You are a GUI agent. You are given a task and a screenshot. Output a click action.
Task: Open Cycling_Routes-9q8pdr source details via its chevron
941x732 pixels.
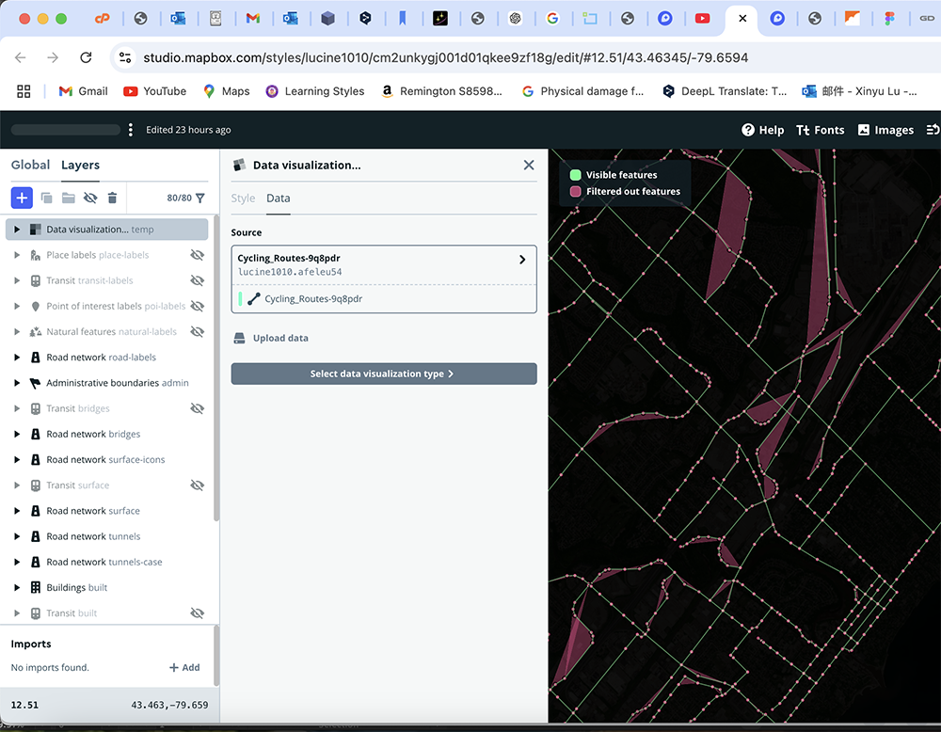click(x=523, y=258)
